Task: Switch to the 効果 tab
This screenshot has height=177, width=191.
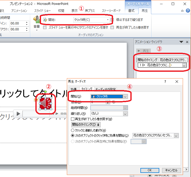Action: [x=74, y=89]
